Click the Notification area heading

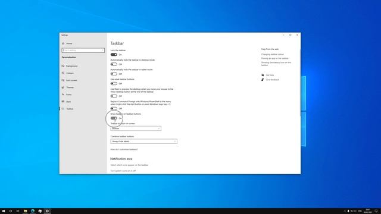pos(121,159)
